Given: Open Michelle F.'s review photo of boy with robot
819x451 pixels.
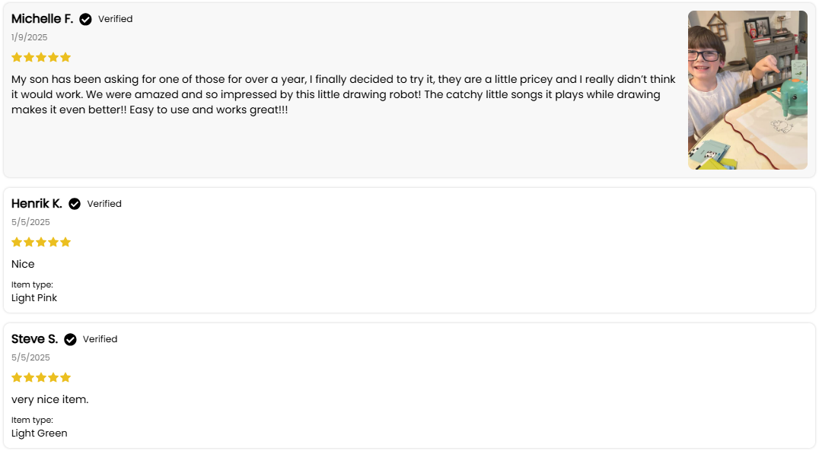Looking at the screenshot, I should (747, 90).
